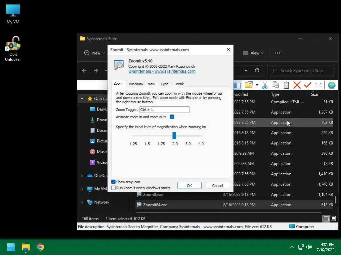The image size is (341, 255).
Task: Switch to details view layout icon
Action: pyautogui.click(x=326, y=218)
